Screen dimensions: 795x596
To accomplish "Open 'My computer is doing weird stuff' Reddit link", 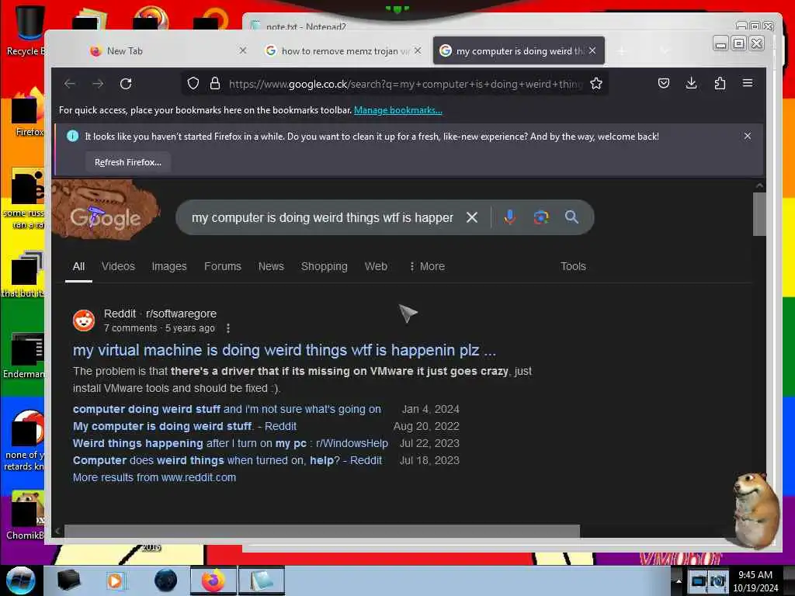I will pyautogui.click(x=185, y=426).
